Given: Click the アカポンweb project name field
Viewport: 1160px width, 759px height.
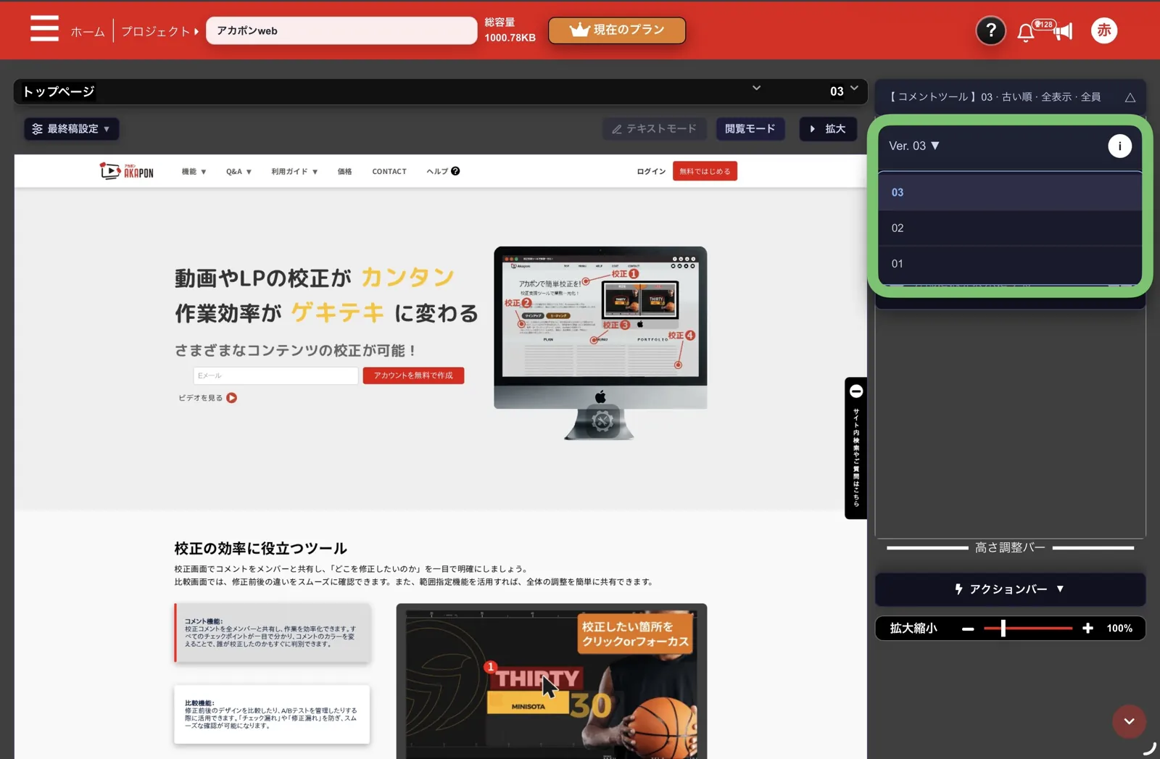Looking at the screenshot, I should (x=341, y=30).
